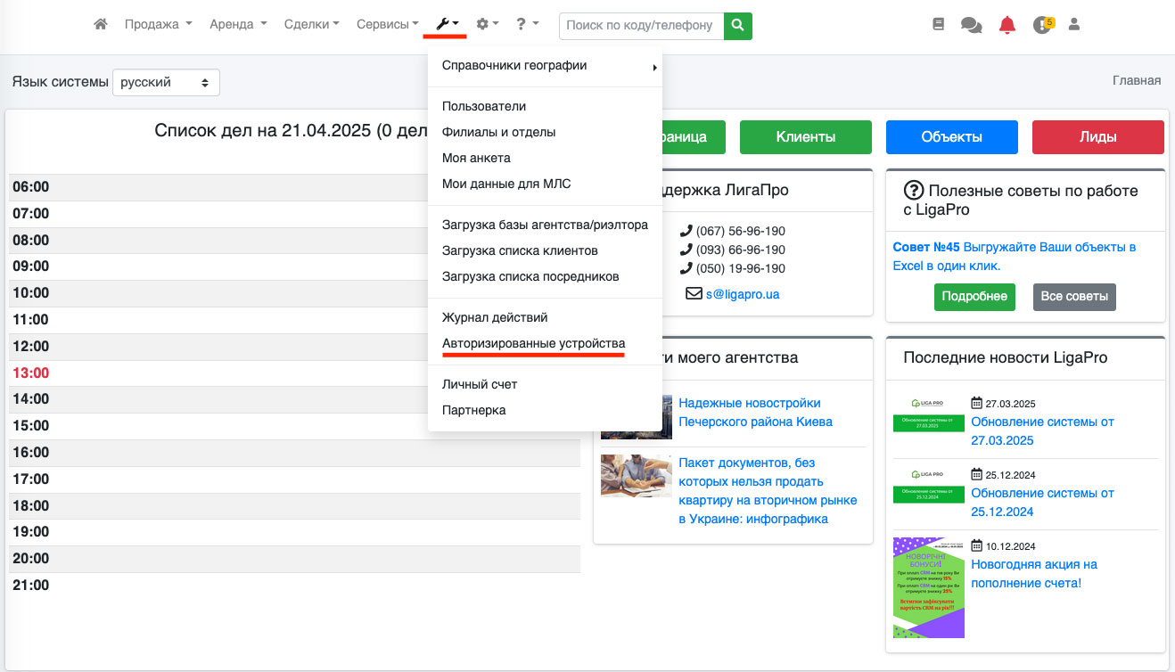Screen dimensions: 1175x672
Task: Click the blue Объекты button
Action: 951,137
